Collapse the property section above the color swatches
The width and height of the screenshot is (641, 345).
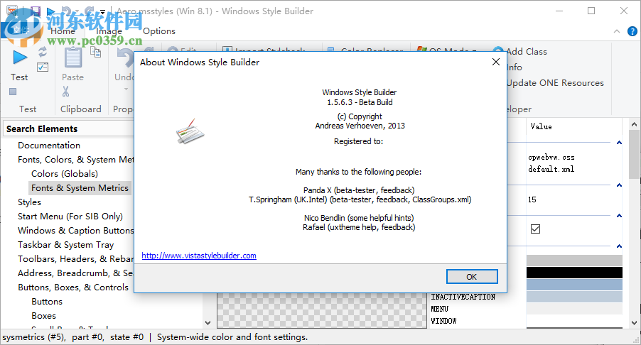tap(619, 246)
